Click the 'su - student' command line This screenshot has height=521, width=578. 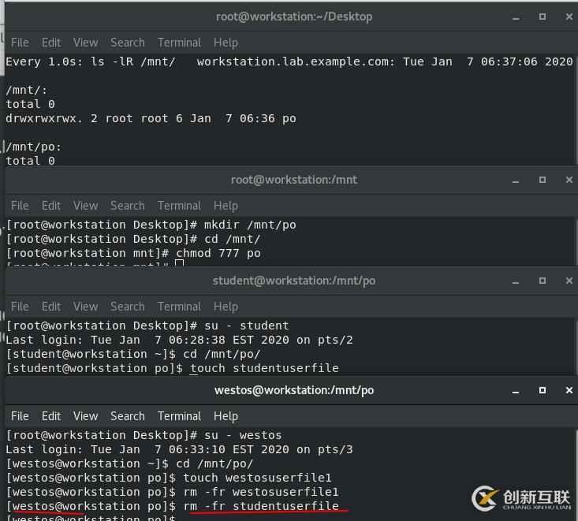(147, 326)
